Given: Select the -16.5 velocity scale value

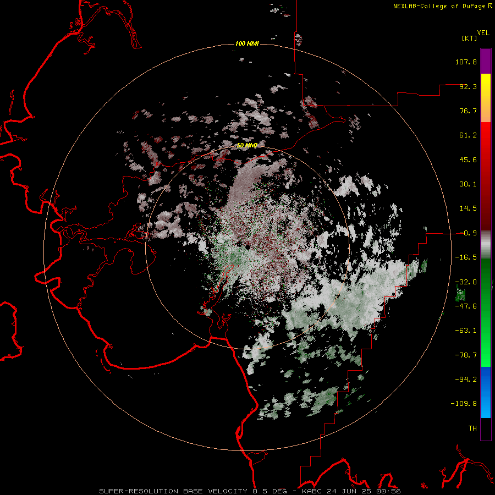Looking at the screenshot, I should [466, 257].
